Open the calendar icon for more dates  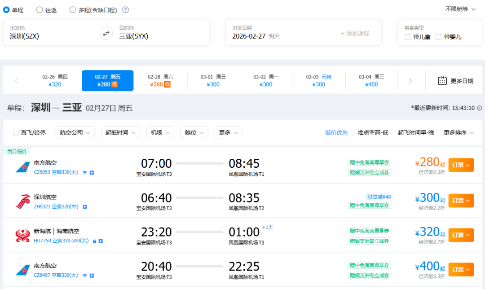pos(442,81)
